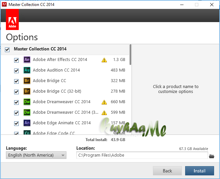Viewport: 220px width, 179px height.
Task: Uncheck Adobe Bridge CC 322 MB checkbox
Action: pos(16,81)
